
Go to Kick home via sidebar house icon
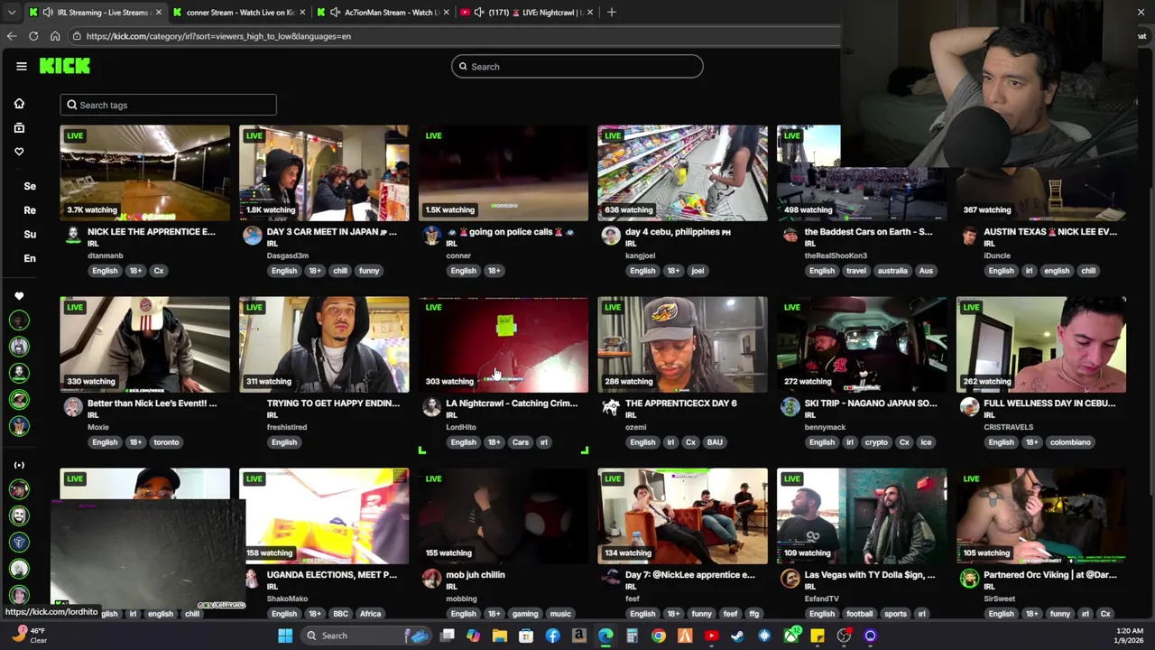click(19, 104)
